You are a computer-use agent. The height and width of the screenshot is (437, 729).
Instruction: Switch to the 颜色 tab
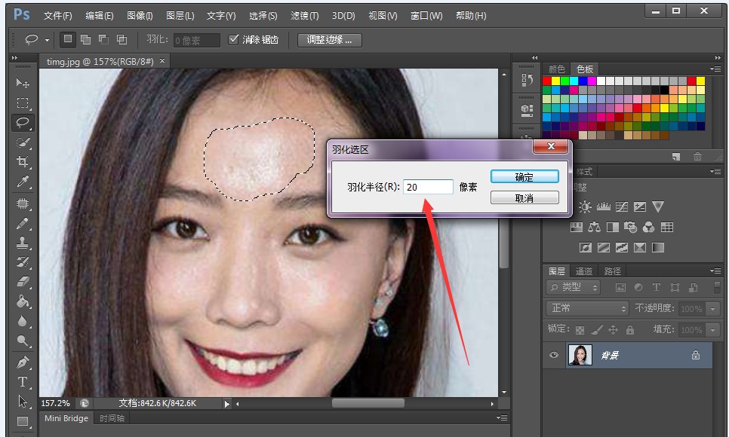tap(556, 69)
